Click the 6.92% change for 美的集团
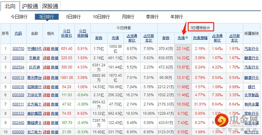This screenshot has height=135, width=262. [82, 113]
